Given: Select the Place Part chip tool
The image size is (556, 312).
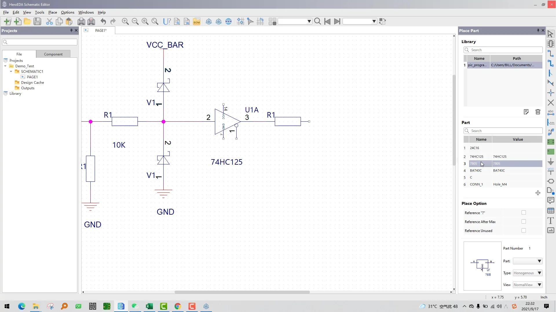Looking at the screenshot, I should pos(550,44).
